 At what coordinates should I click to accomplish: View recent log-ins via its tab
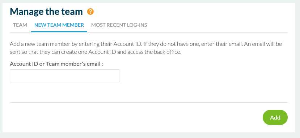point(119,25)
